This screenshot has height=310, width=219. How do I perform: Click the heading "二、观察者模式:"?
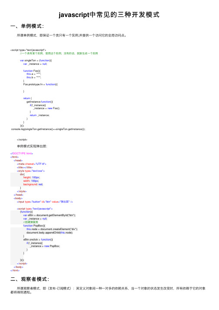click(x=30, y=279)
